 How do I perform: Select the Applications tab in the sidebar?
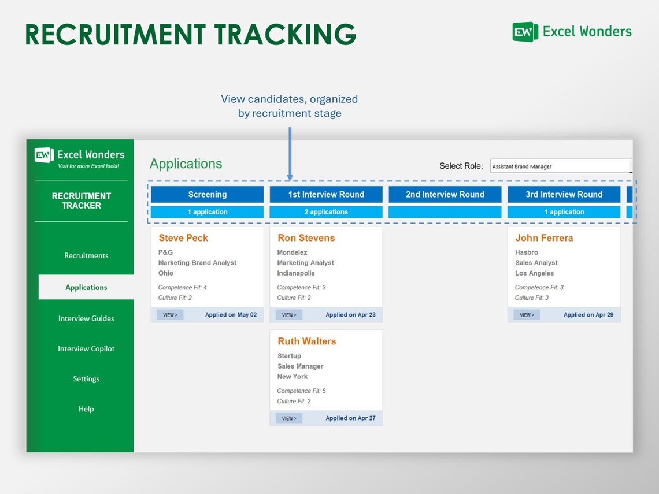[x=86, y=287]
